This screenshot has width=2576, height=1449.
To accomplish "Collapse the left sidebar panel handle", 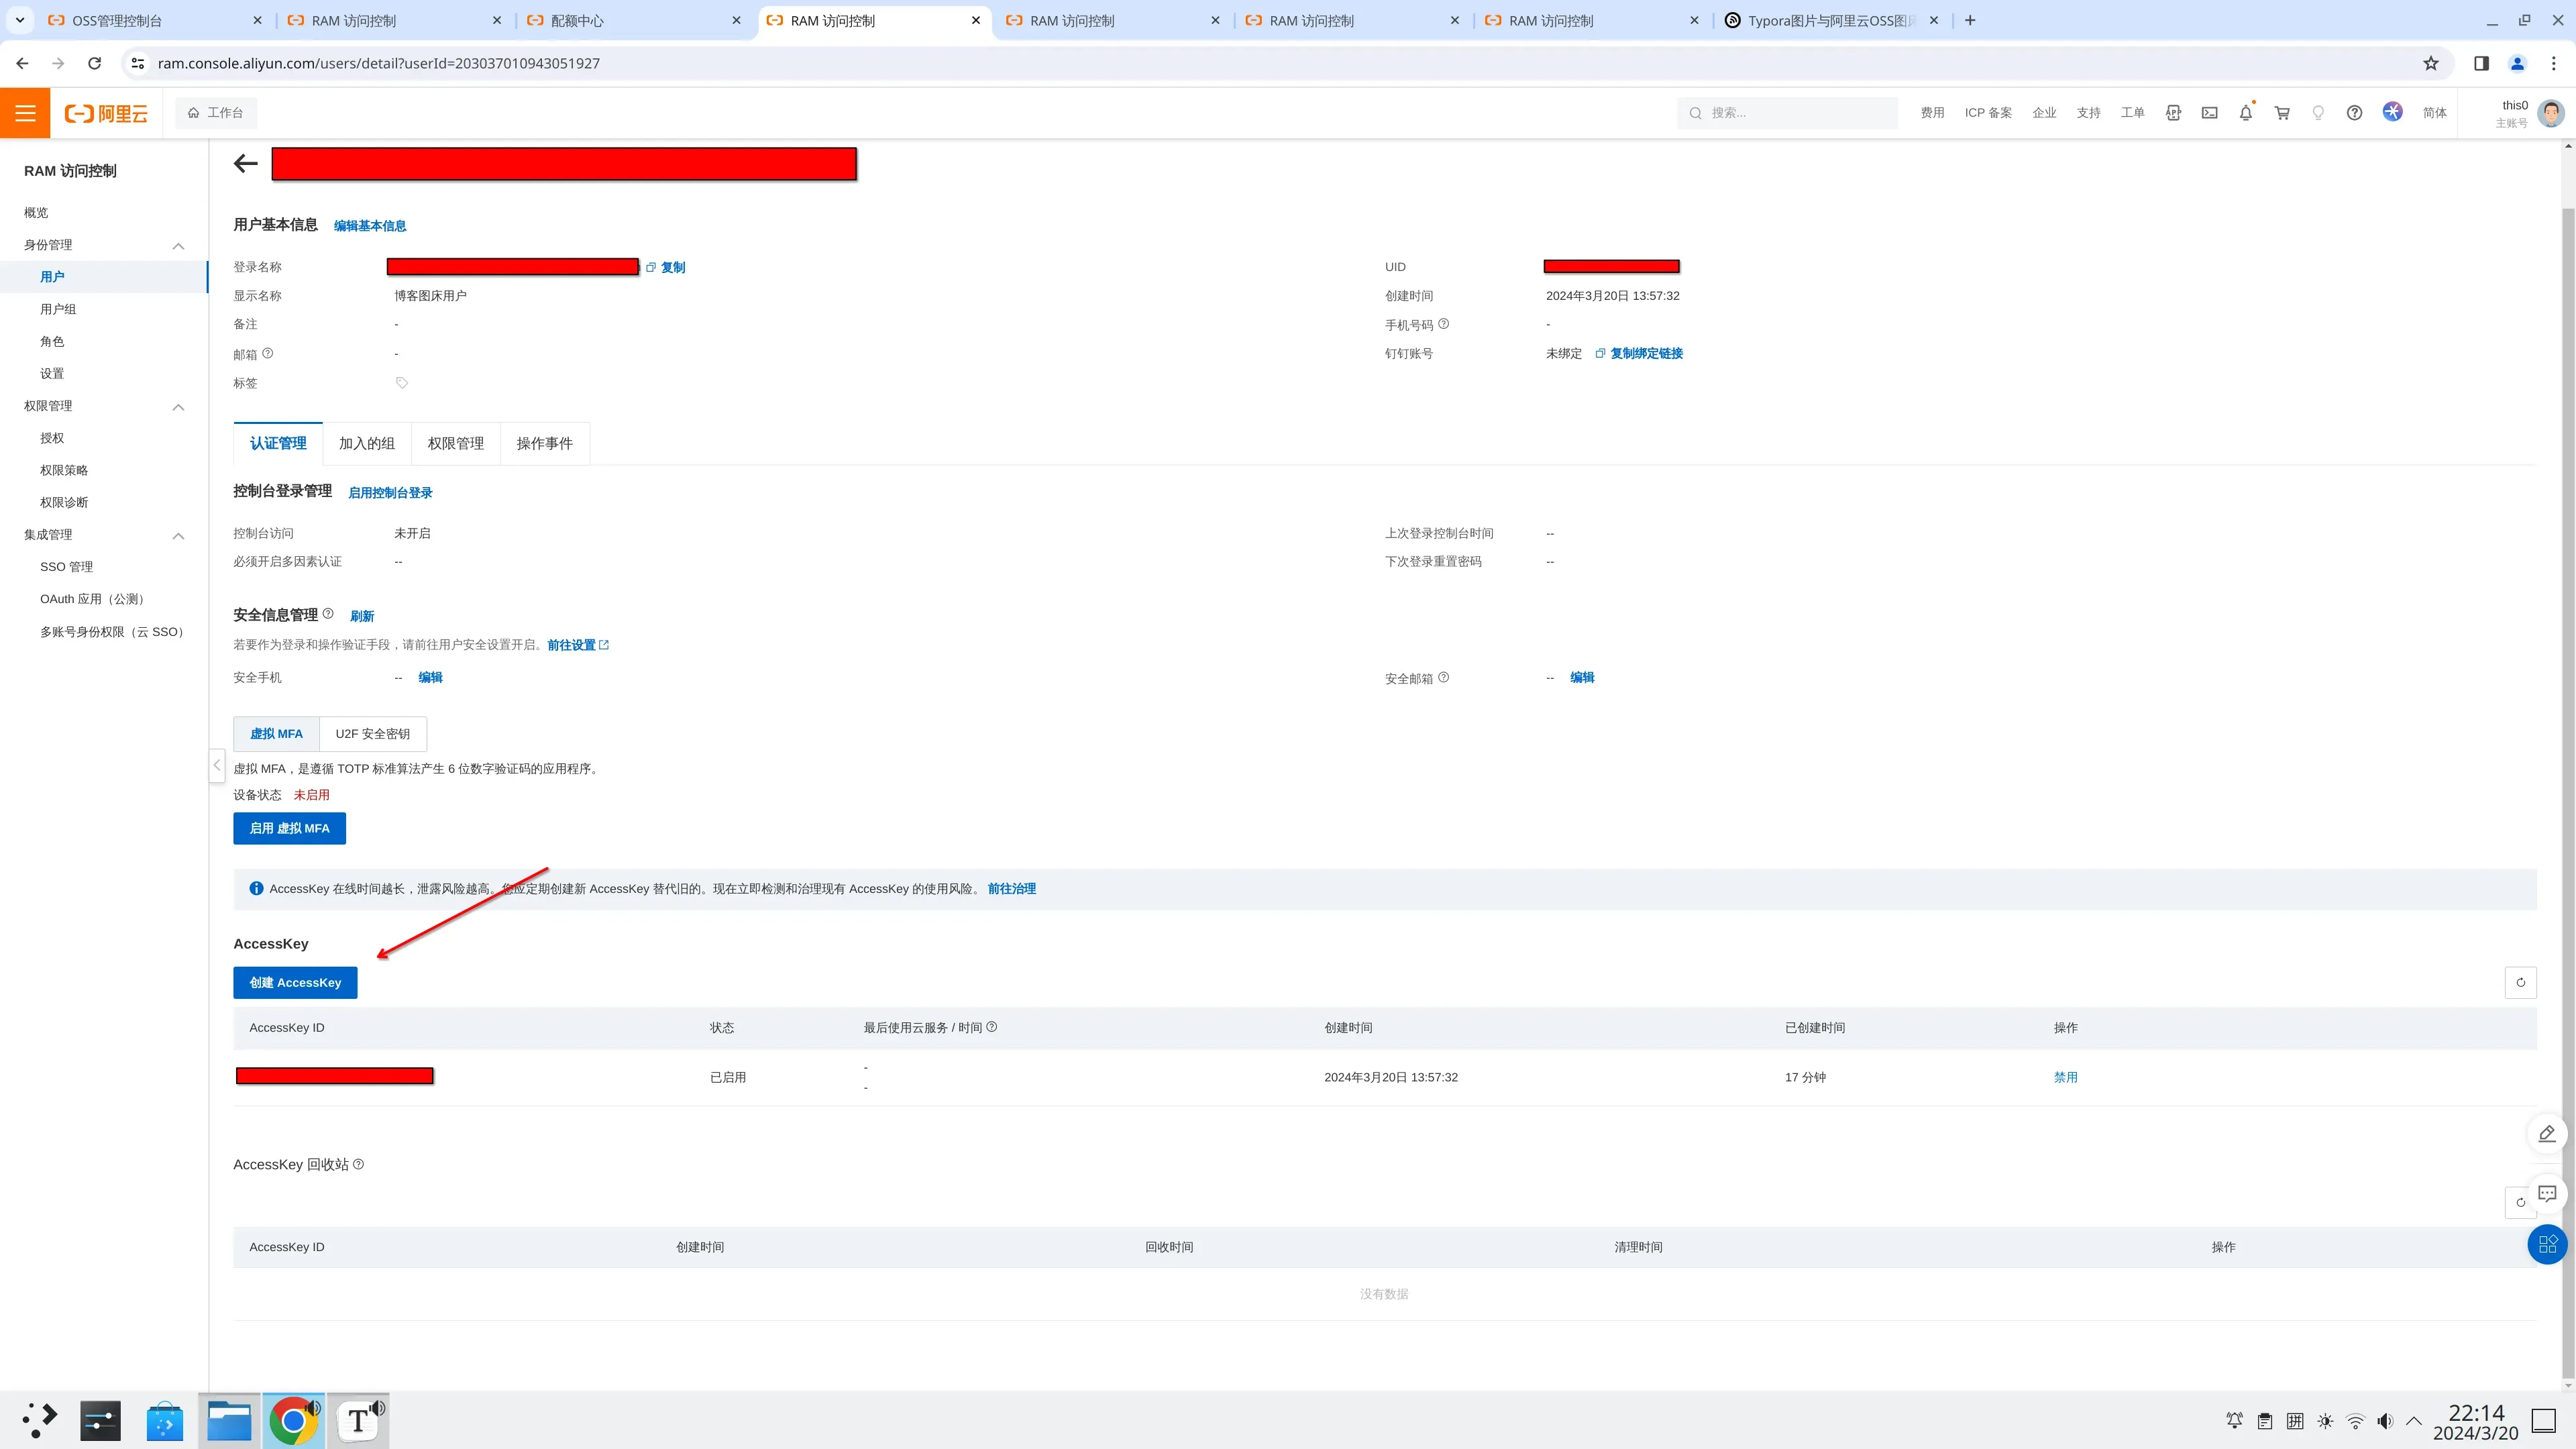I will (x=216, y=765).
